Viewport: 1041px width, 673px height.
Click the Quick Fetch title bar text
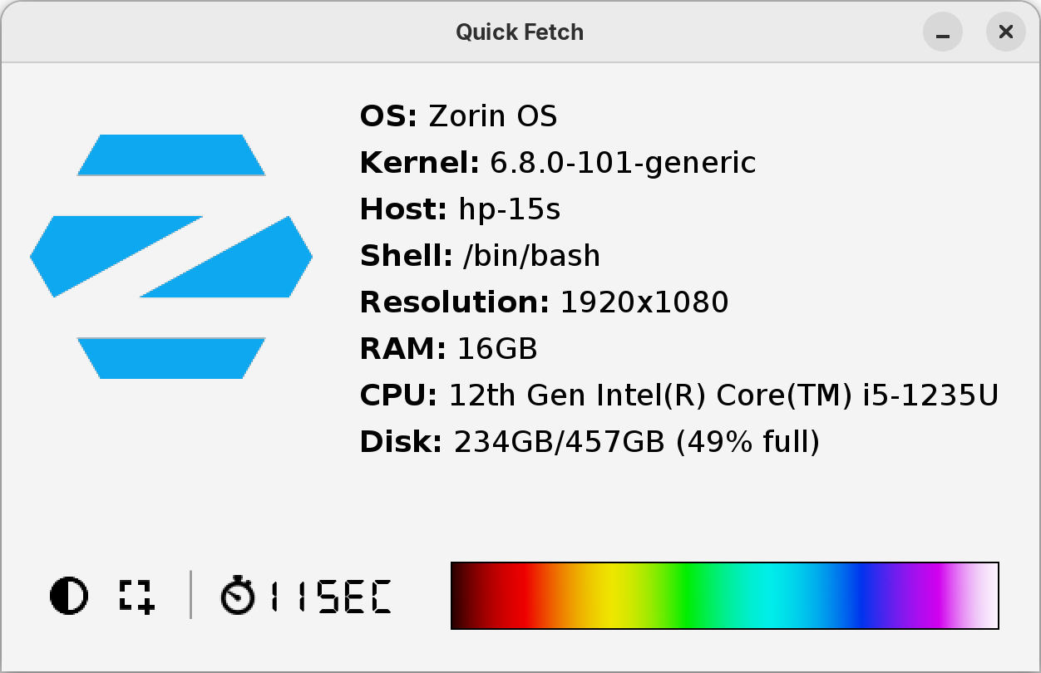pyautogui.click(x=520, y=32)
